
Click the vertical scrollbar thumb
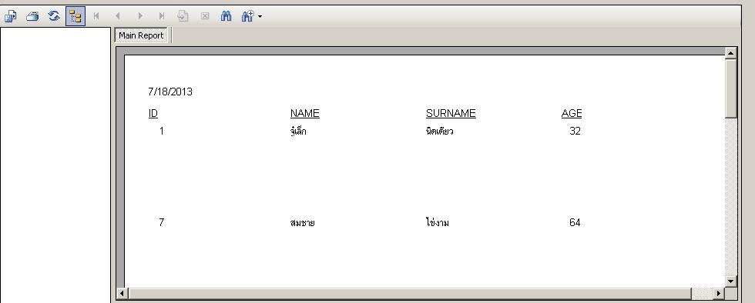tap(731, 88)
